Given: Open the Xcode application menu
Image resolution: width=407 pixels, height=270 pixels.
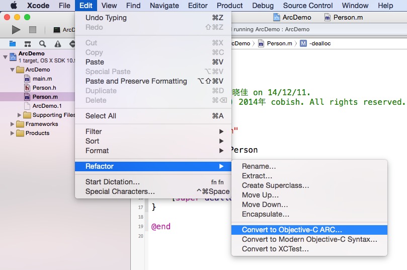Looking at the screenshot, I should click(38, 6).
